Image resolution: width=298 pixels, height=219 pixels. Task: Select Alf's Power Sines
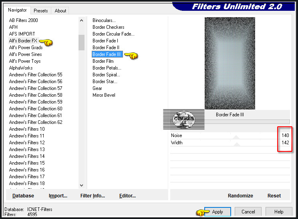tap(26, 54)
